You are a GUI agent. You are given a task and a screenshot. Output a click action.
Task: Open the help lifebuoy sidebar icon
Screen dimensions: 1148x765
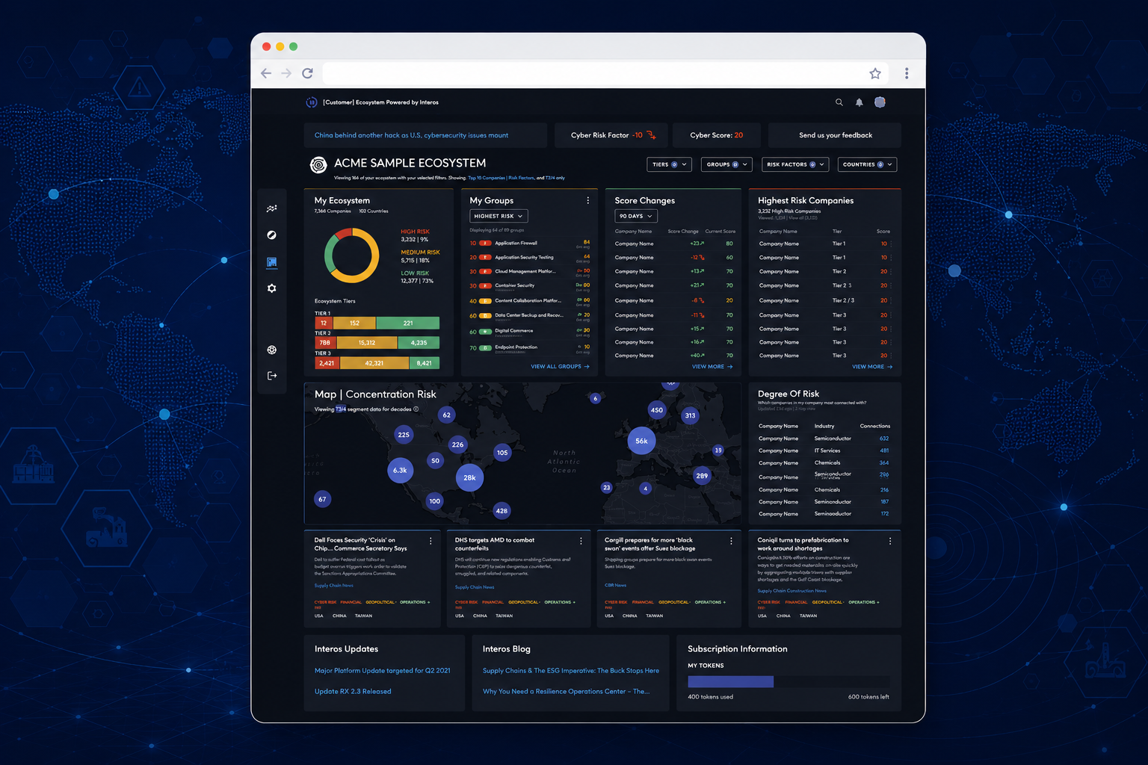click(272, 350)
